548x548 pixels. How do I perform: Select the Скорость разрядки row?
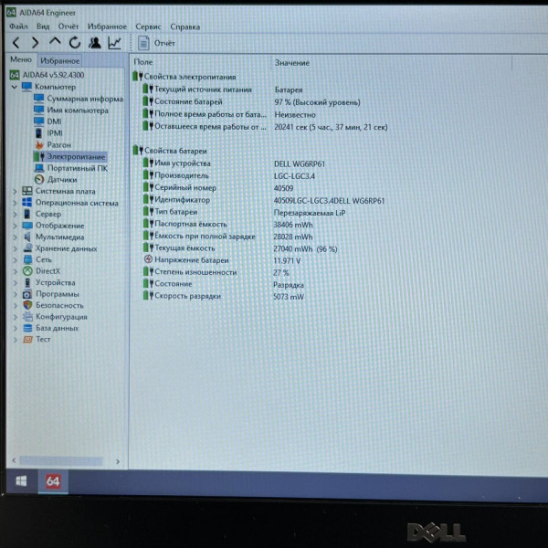[224, 296]
